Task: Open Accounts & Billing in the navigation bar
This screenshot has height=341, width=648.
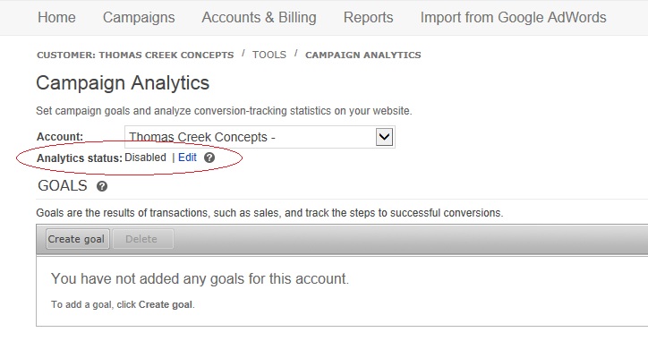Action: pos(260,17)
